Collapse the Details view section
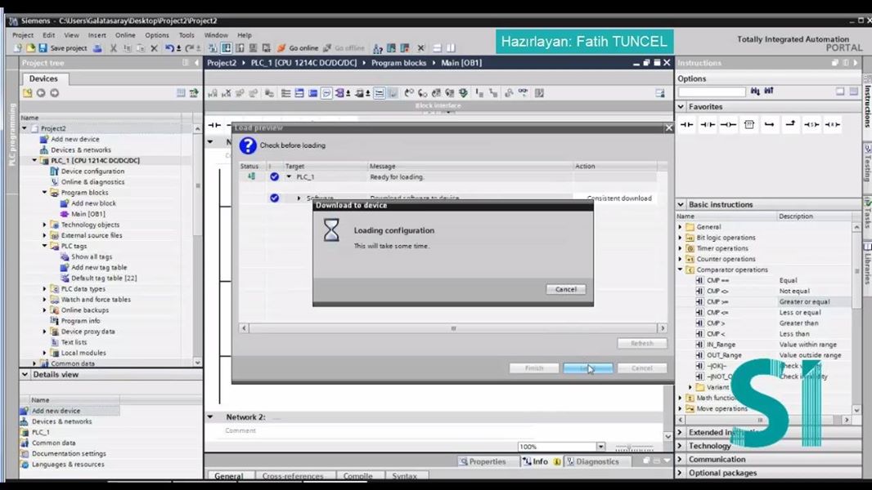 click(25, 375)
